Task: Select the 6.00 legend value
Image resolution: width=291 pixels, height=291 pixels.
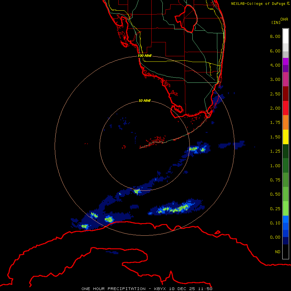Action: [x=275, y=51]
